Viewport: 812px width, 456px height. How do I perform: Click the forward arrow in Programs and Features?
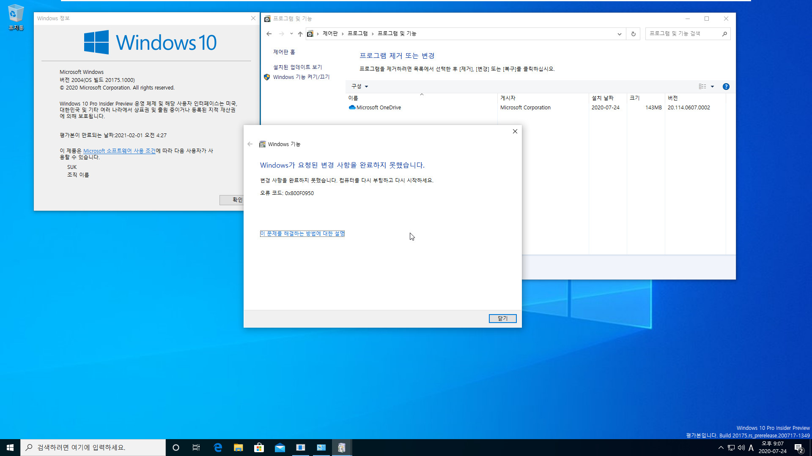(x=281, y=34)
